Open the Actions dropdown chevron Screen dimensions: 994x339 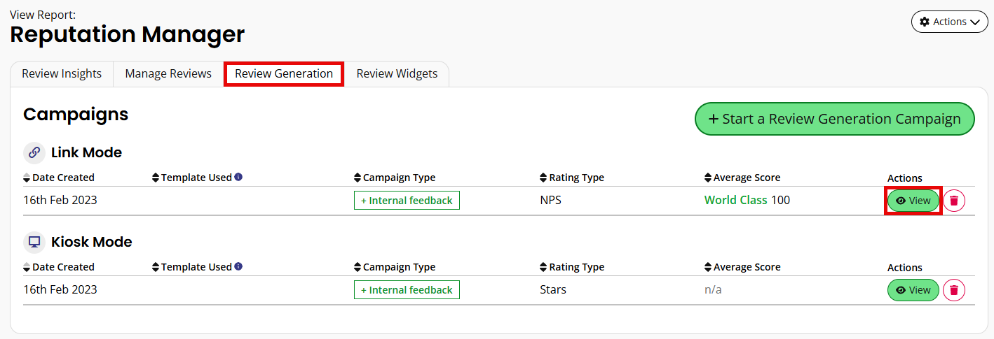975,22
